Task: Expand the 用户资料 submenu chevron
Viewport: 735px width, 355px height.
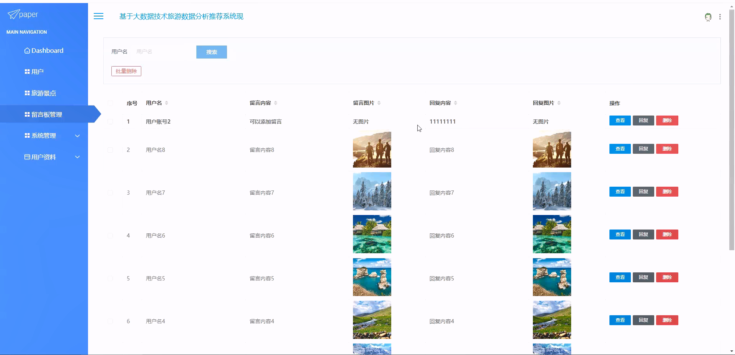Action: coord(78,157)
